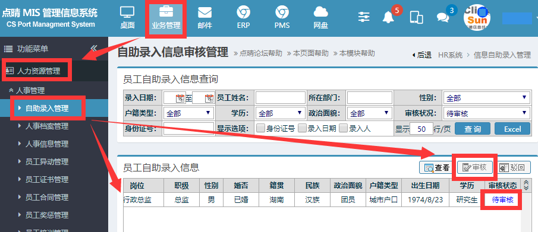Viewport: 538px width, 232px height.
Task: Click the settings sliders icon in header
Action: point(364,17)
